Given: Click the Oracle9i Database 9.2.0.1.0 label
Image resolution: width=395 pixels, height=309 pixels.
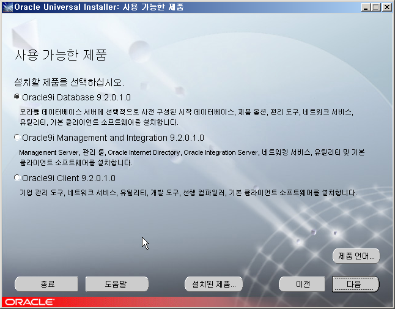Looking at the screenshot, I should click(76, 97).
